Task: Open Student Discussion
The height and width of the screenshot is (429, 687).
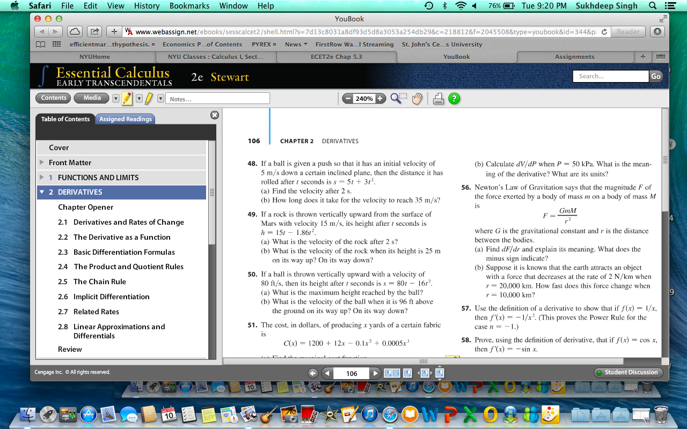Action: (x=628, y=373)
